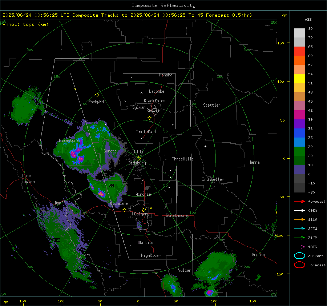This screenshot has height=306, width=327.
Task: Click the RedDeer city label
Action: (x=154, y=110)
